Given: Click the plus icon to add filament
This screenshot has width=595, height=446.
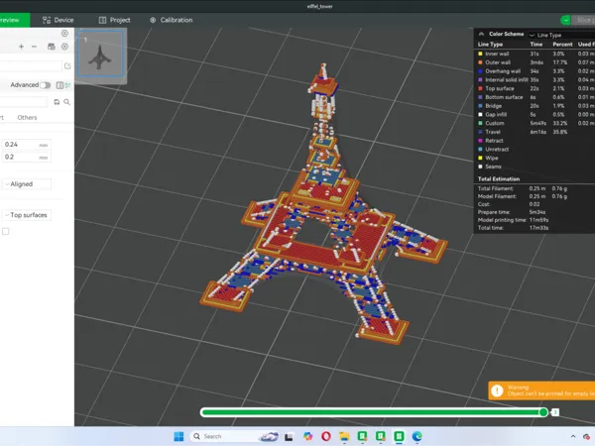Looking at the screenshot, I should click(x=21, y=47).
